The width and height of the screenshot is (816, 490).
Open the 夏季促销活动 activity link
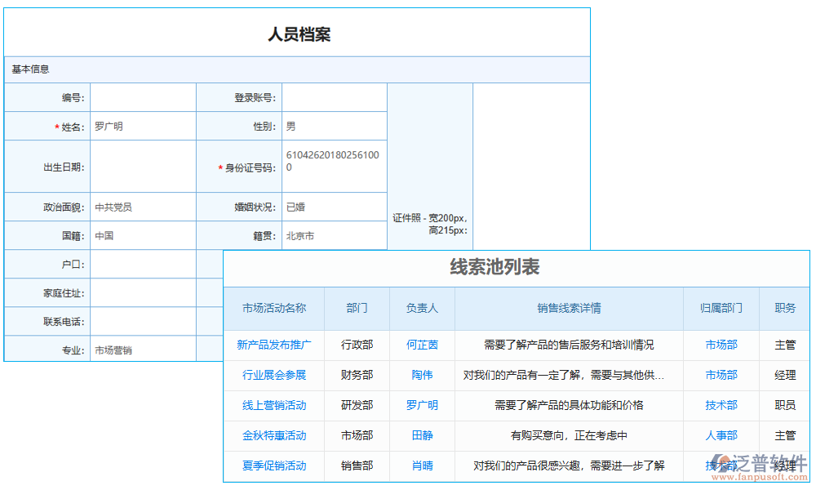click(x=274, y=465)
